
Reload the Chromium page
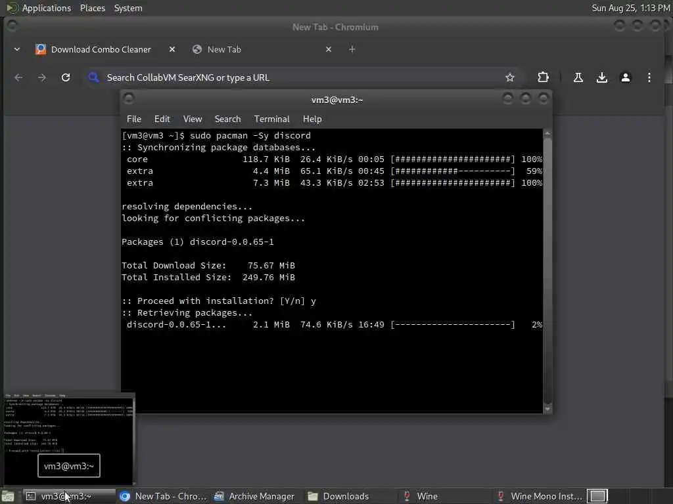pos(66,77)
